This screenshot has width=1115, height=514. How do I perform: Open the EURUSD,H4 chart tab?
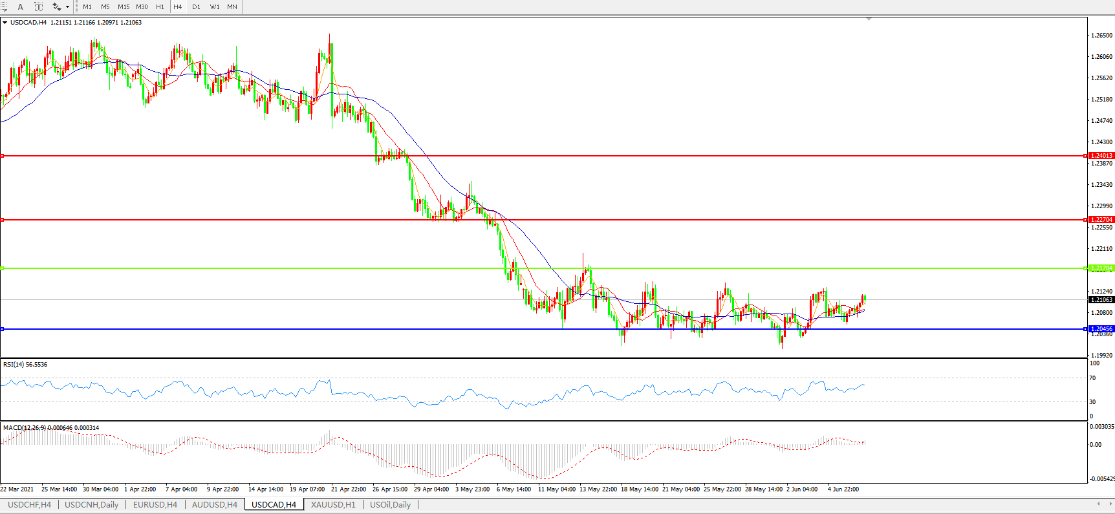click(x=155, y=505)
